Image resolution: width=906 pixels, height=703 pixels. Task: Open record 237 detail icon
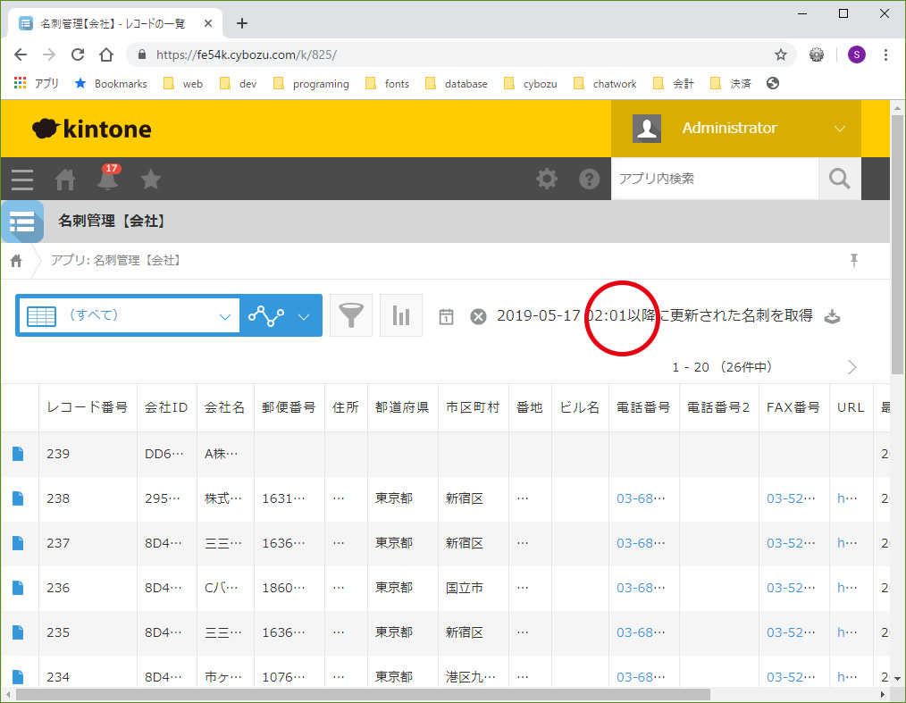coord(18,543)
